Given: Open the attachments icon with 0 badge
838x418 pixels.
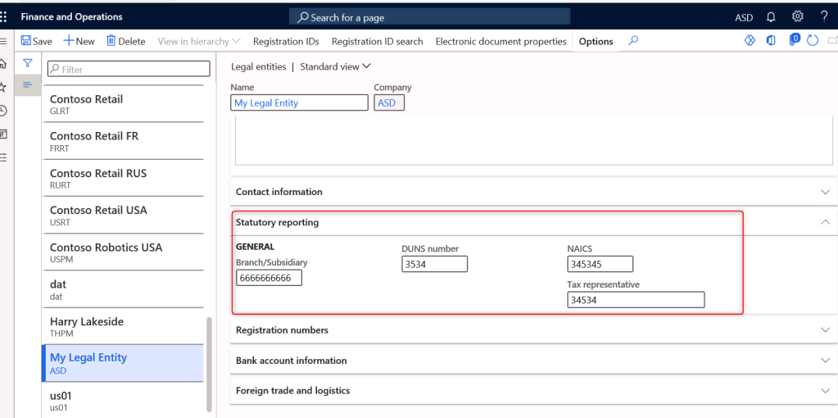Looking at the screenshot, I should click(794, 41).
